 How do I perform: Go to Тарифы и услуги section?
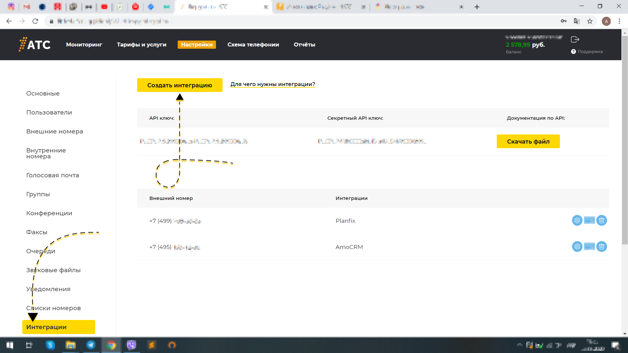141,44
